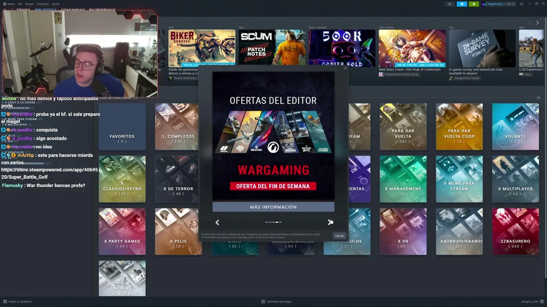Open the Ver menu
Image resolution: width=547 pixels, height=307 pixels.
20,4
